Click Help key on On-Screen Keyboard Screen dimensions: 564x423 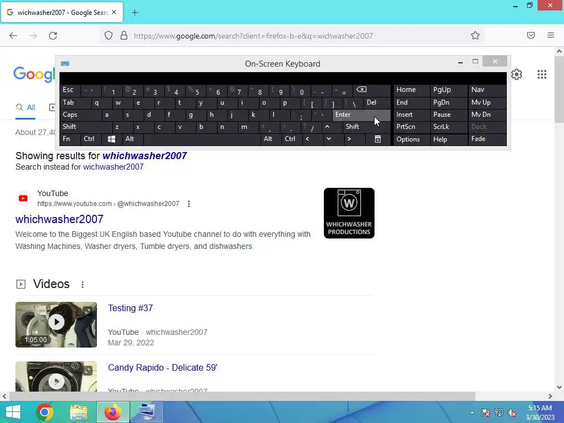[448, 139]
